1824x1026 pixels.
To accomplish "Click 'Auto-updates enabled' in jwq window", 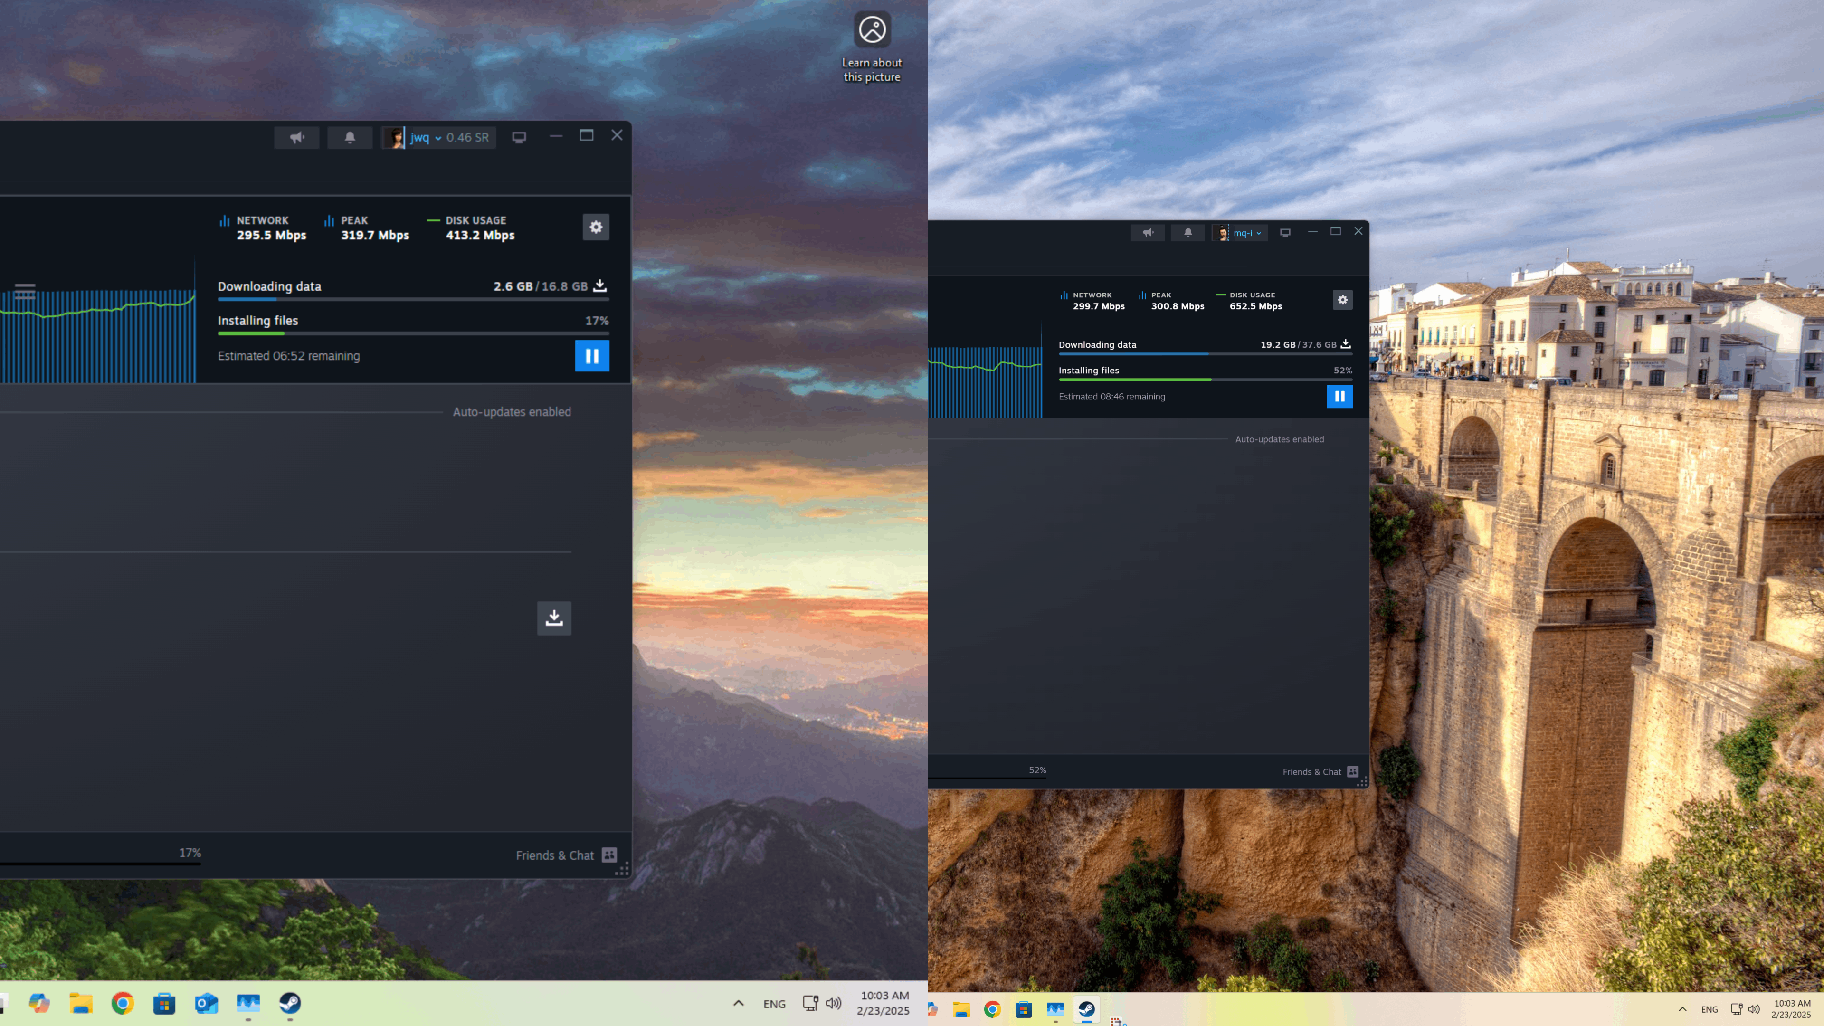I will tap(512, 411).
